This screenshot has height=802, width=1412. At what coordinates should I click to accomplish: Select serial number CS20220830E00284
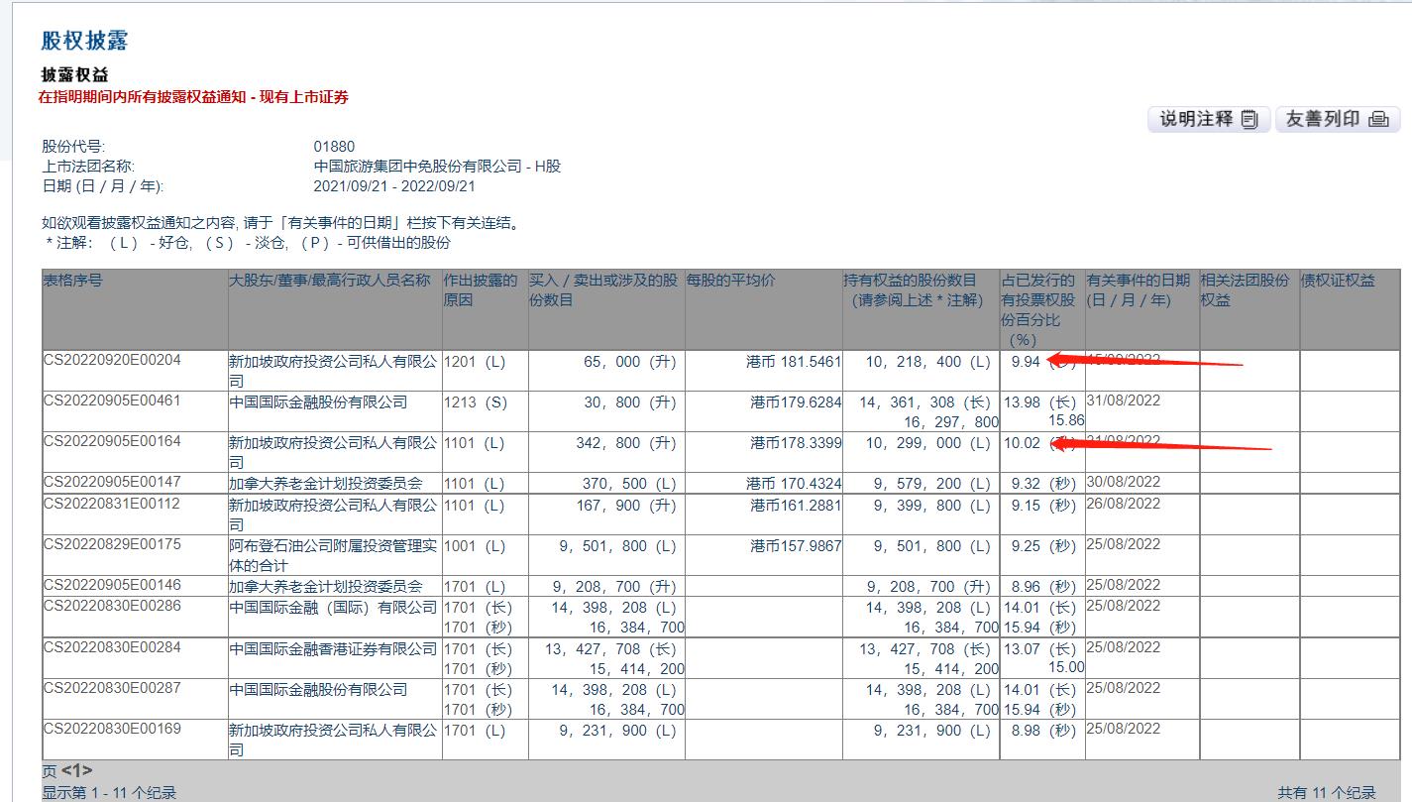[112, 646]
